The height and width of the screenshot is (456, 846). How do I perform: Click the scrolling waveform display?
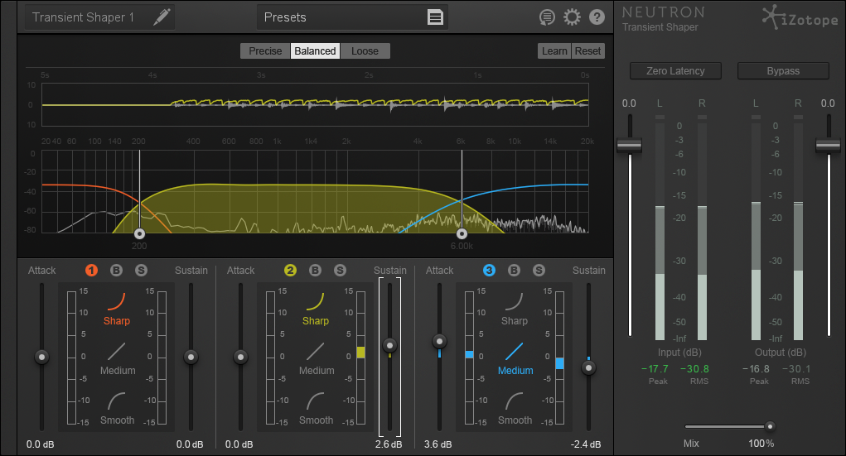[x=315, y=104]
